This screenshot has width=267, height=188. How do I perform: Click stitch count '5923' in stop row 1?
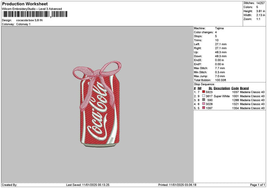(209, 92)
